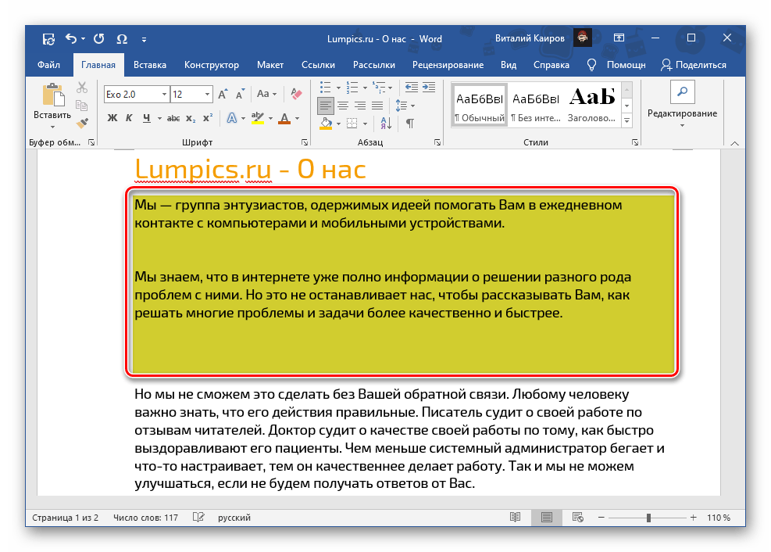The height and width of the screenshot is (552, 771).
Task: Apply yellow text highlight color
Action: tap(258, 118)
